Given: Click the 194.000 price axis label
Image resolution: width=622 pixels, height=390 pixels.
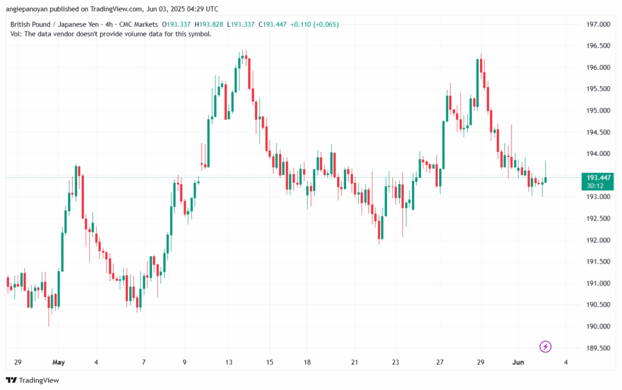Looking at the screenshot, I should [598, 154].
